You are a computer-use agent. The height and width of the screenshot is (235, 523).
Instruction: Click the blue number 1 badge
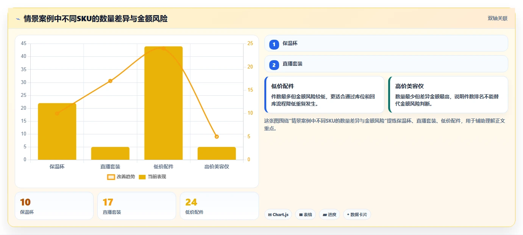coord(274,45)
